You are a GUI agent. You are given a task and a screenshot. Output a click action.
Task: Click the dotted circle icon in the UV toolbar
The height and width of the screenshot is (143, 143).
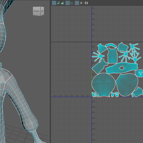pyautogui.click(x=81, y=3)
